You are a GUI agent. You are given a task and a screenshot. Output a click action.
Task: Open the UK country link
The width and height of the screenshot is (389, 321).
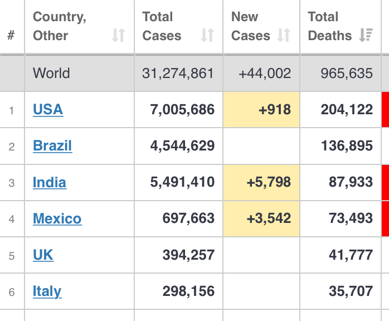click(x=43, y=255)
